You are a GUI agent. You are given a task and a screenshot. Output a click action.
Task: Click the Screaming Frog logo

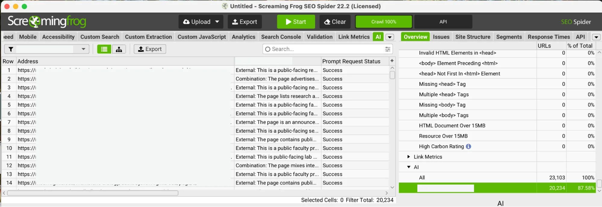coord(47,21)
